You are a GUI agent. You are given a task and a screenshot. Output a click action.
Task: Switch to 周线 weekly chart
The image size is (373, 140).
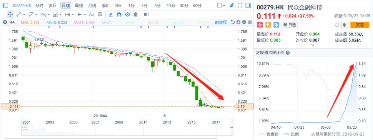tap(79, 6)
